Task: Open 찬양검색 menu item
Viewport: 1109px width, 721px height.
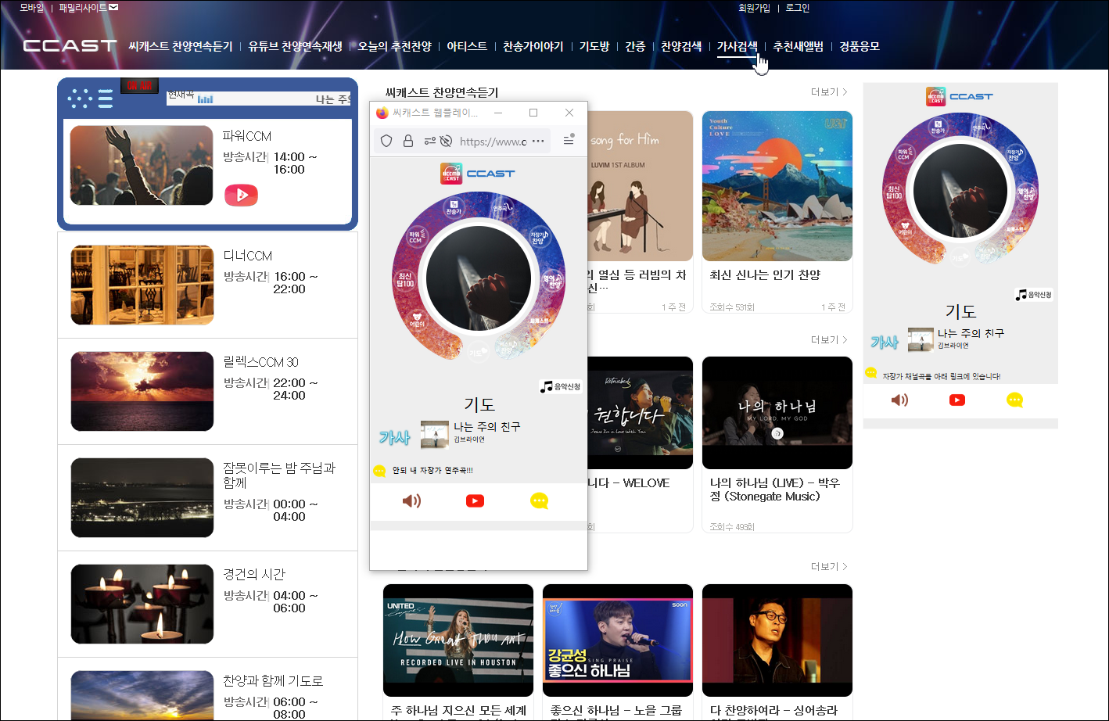Action: 681,46
